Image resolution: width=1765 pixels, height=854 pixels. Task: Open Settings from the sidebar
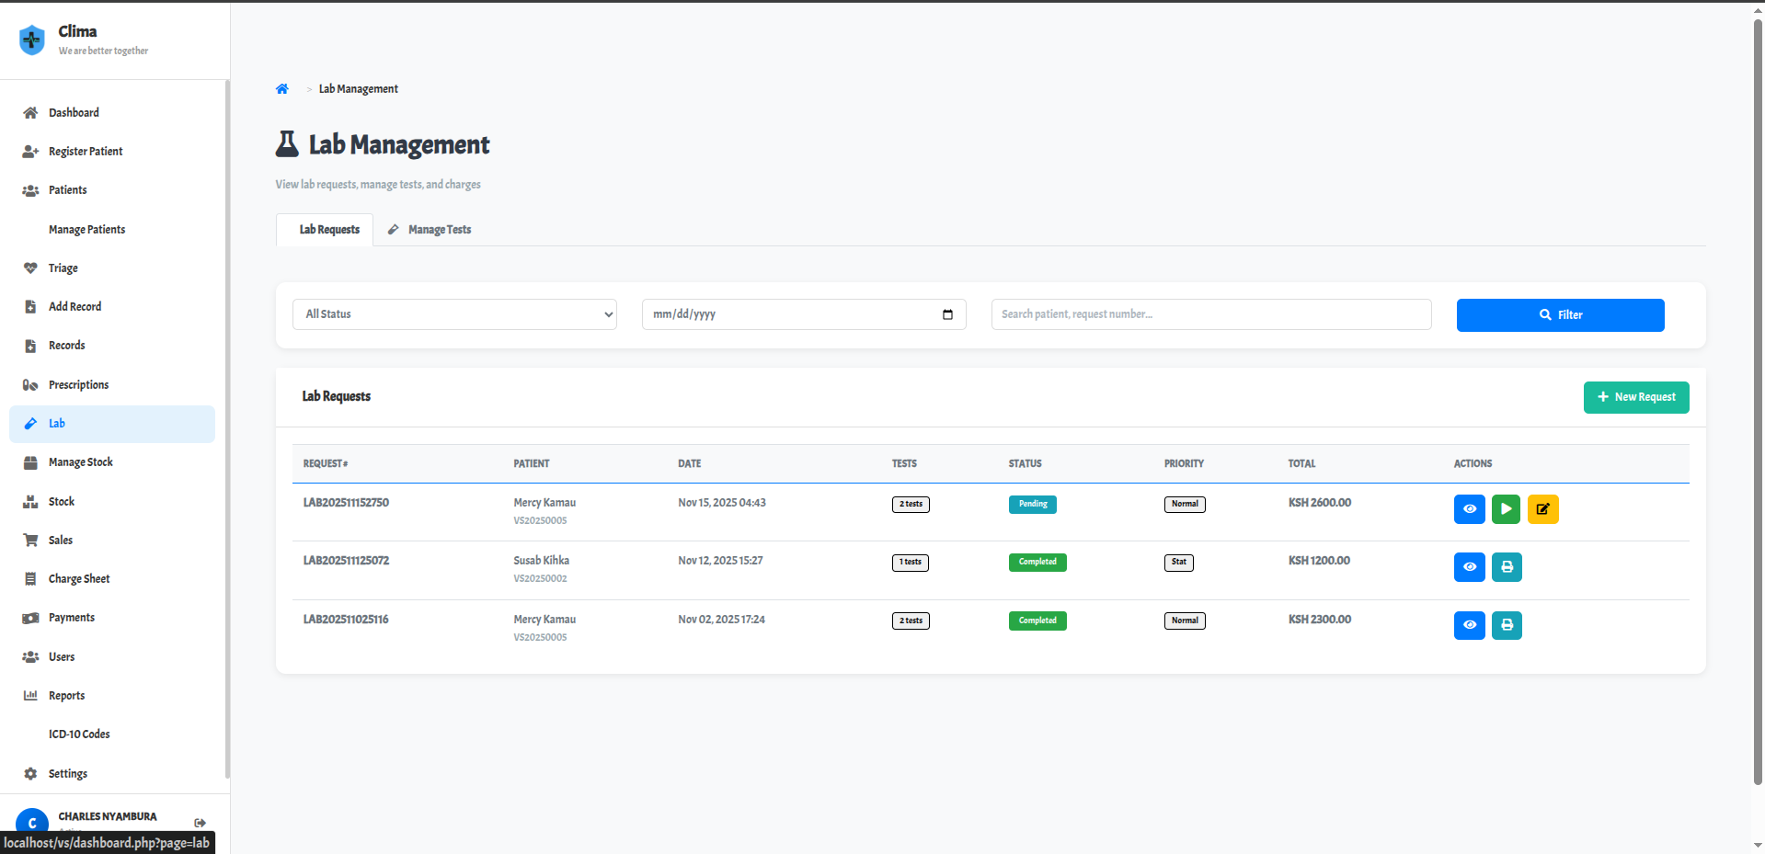tap(68, 774)
